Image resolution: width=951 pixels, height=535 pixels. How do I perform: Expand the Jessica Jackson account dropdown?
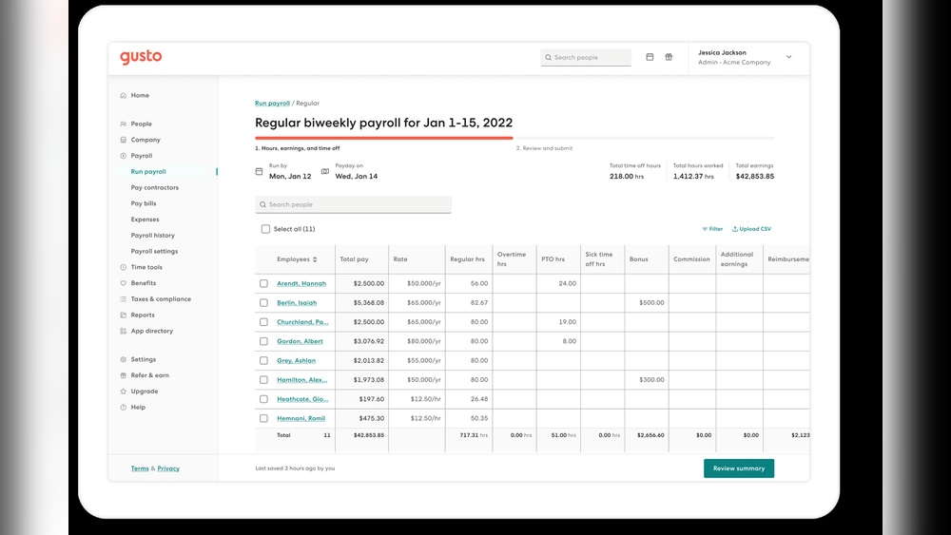click(x=789, y=57)
